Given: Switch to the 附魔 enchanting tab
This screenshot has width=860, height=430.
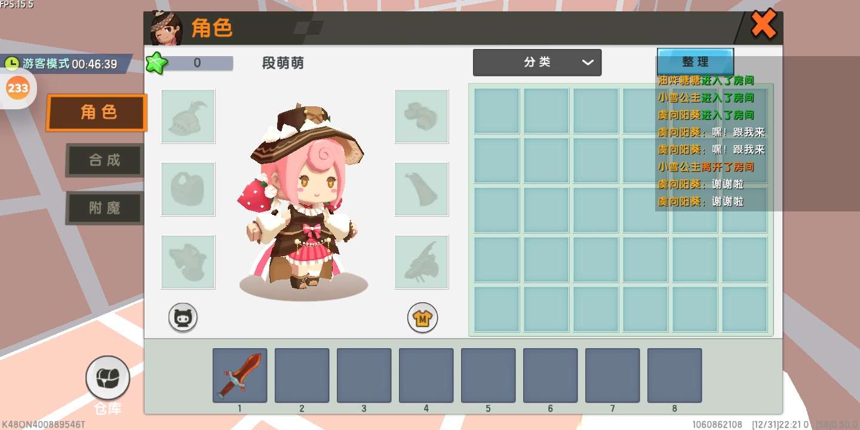Looking at the screenshot, I should (105, 208).
